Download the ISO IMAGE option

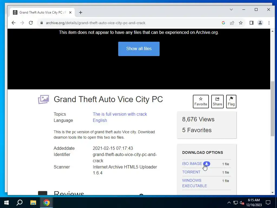tap(192, 164)
